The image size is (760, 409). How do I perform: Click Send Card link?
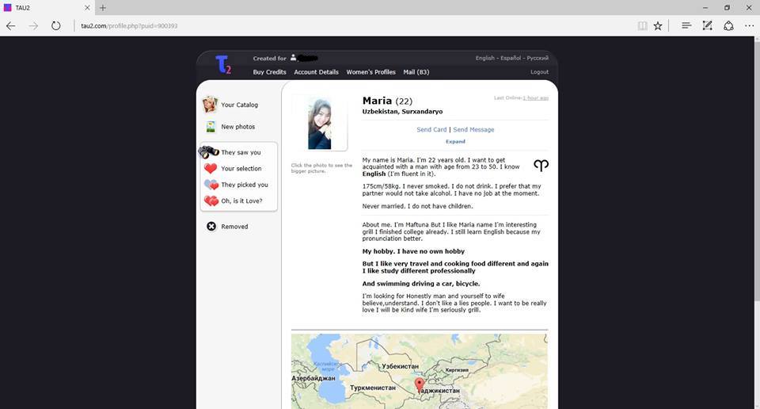[431, 130]
